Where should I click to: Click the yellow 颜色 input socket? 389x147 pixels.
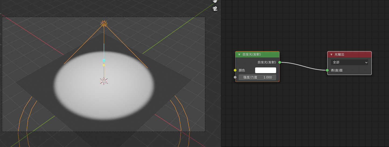coord(235,70)
